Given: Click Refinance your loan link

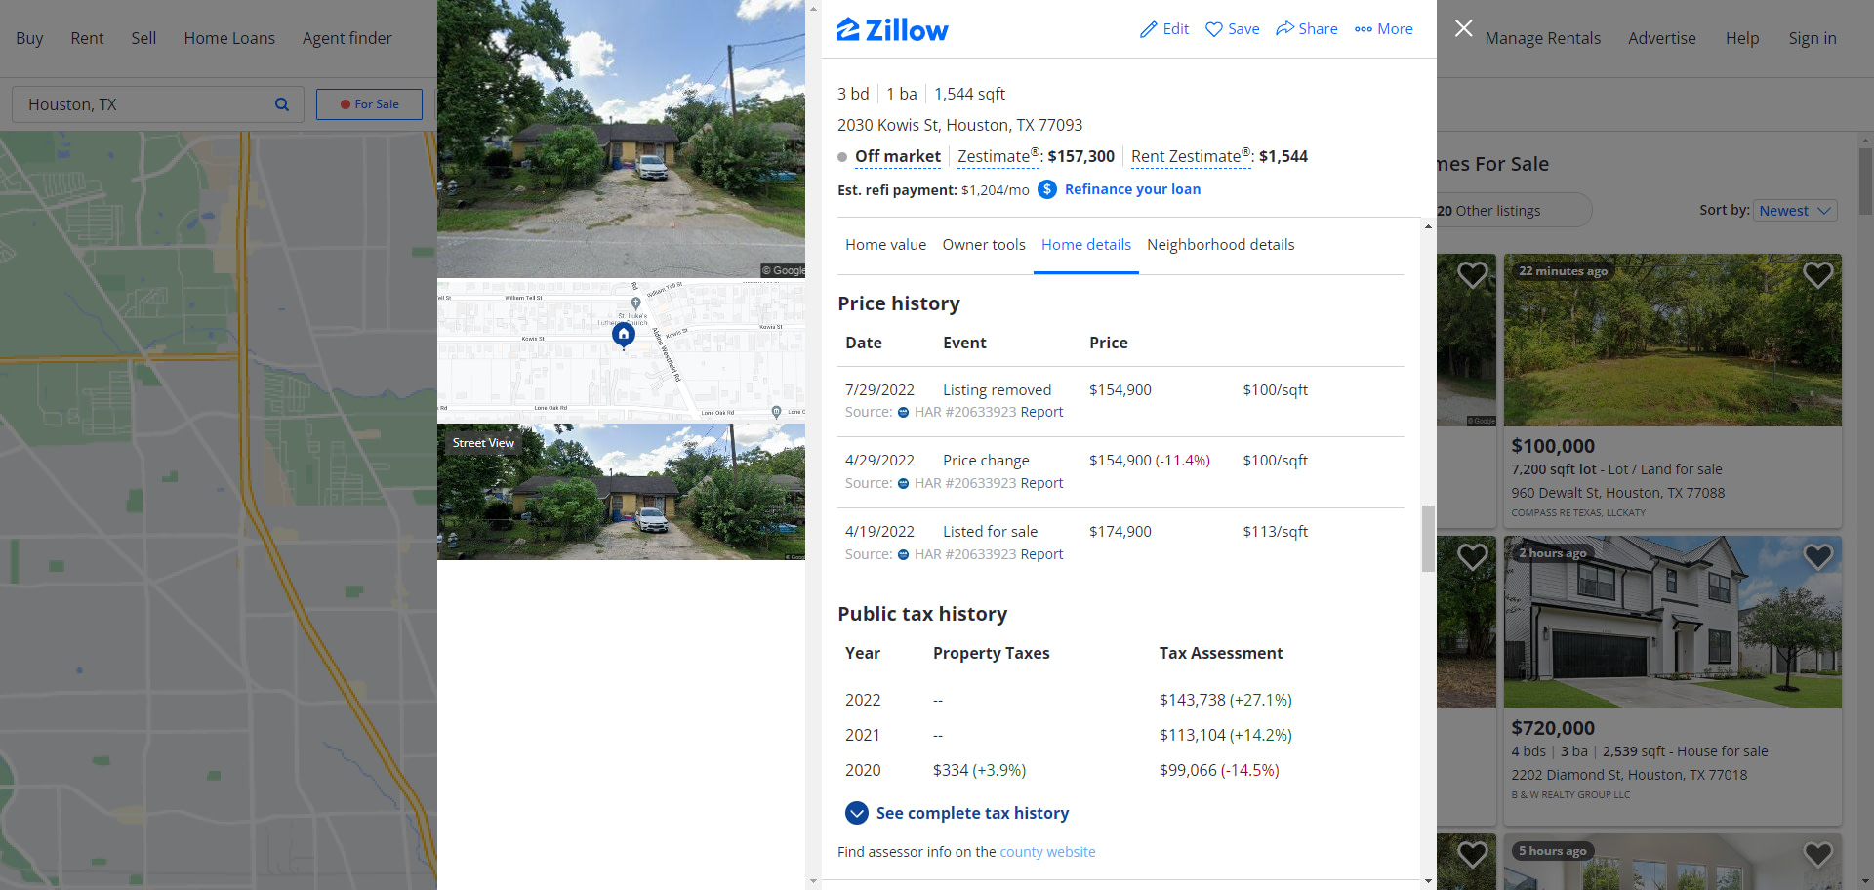Looking at the screenshot, I should pyautogui.click(x=1132, y=189).
